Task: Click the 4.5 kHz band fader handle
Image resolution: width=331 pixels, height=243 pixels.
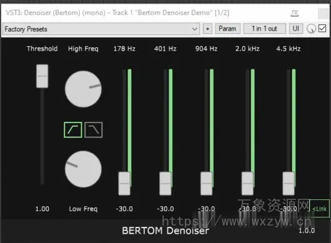Action: point(289,183)
